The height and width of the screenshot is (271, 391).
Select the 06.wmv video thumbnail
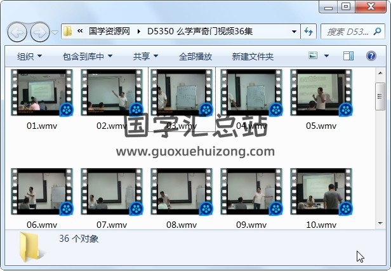[42, 192]
